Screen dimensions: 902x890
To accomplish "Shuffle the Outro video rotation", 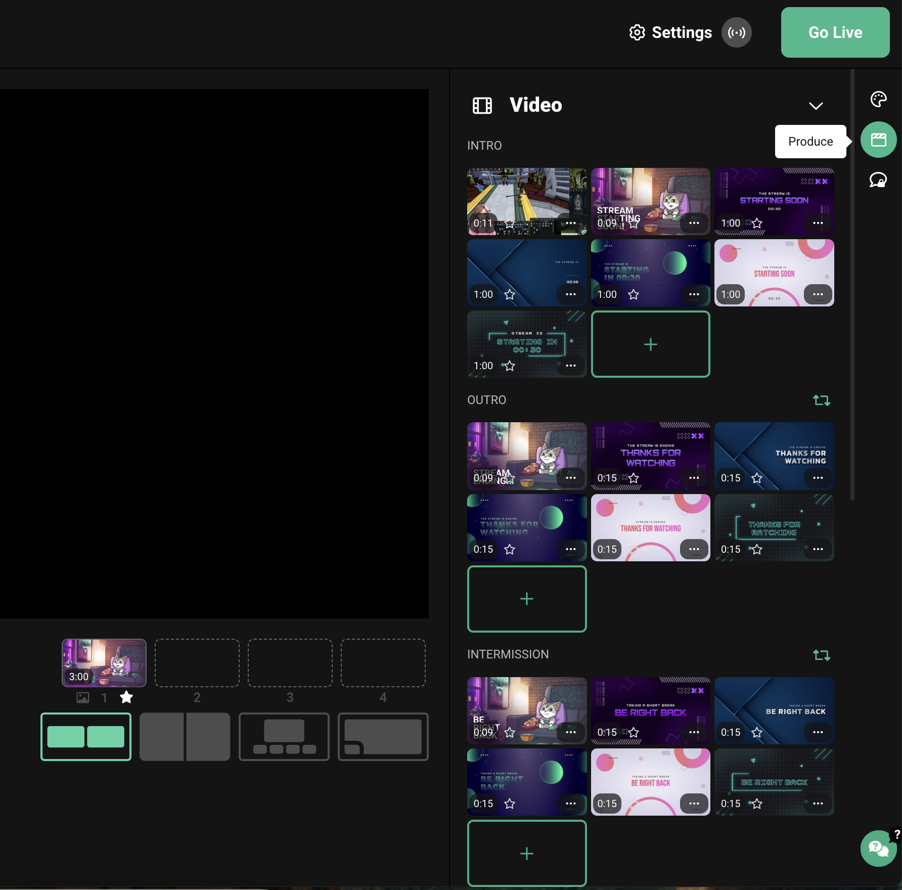I will point(822,400).
